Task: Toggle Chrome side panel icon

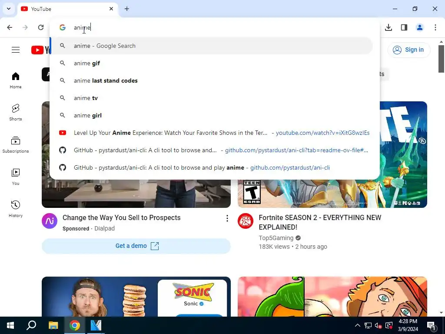Action: click(404, 27)
